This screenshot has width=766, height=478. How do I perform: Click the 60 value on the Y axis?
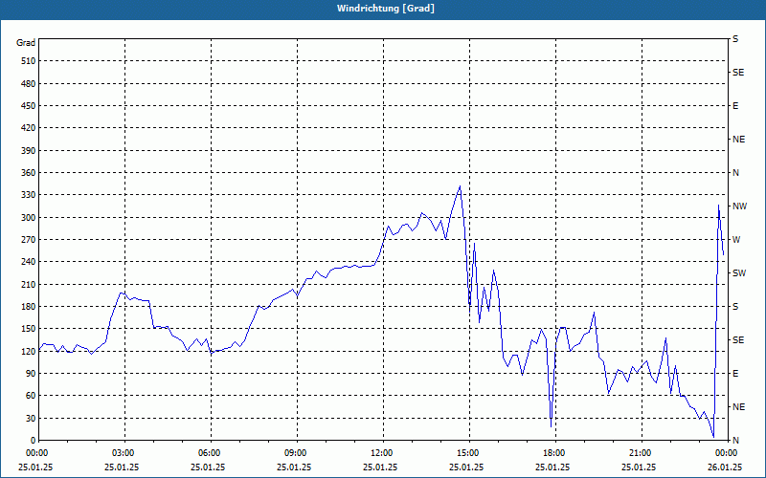(31, 396)
